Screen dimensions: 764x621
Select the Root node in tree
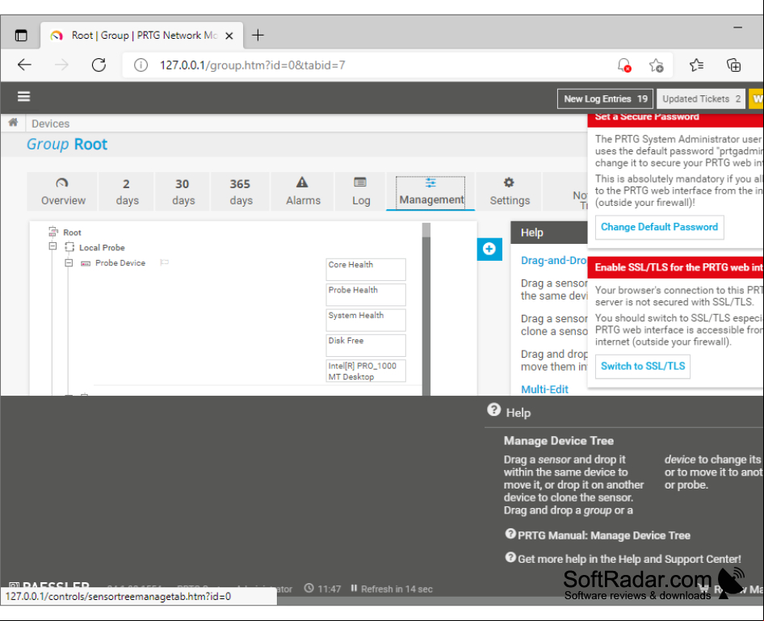[x=72, y=233]
